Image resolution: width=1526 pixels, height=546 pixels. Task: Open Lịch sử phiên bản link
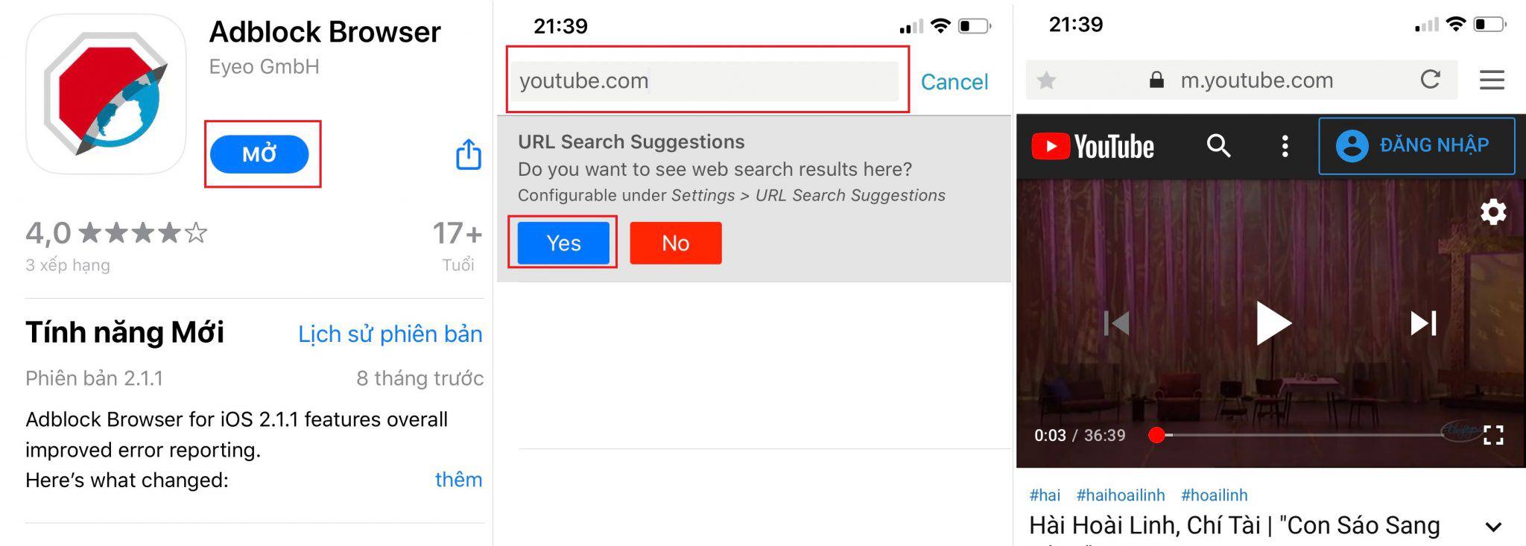pos(390,334)
